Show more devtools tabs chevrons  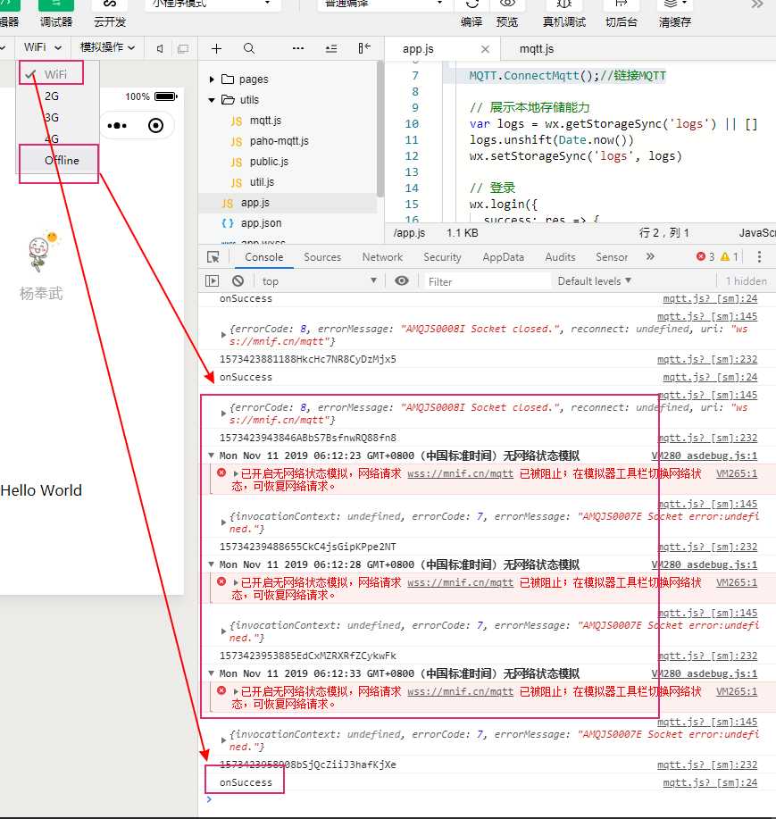(650, 256)
